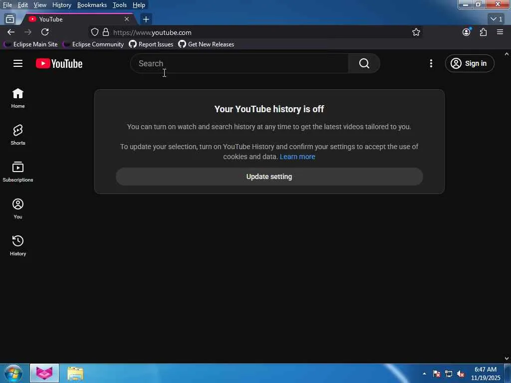Viewport: 511px width, 383px height.
Task: Click the Sign in button
Action: [x=469, y=63]
